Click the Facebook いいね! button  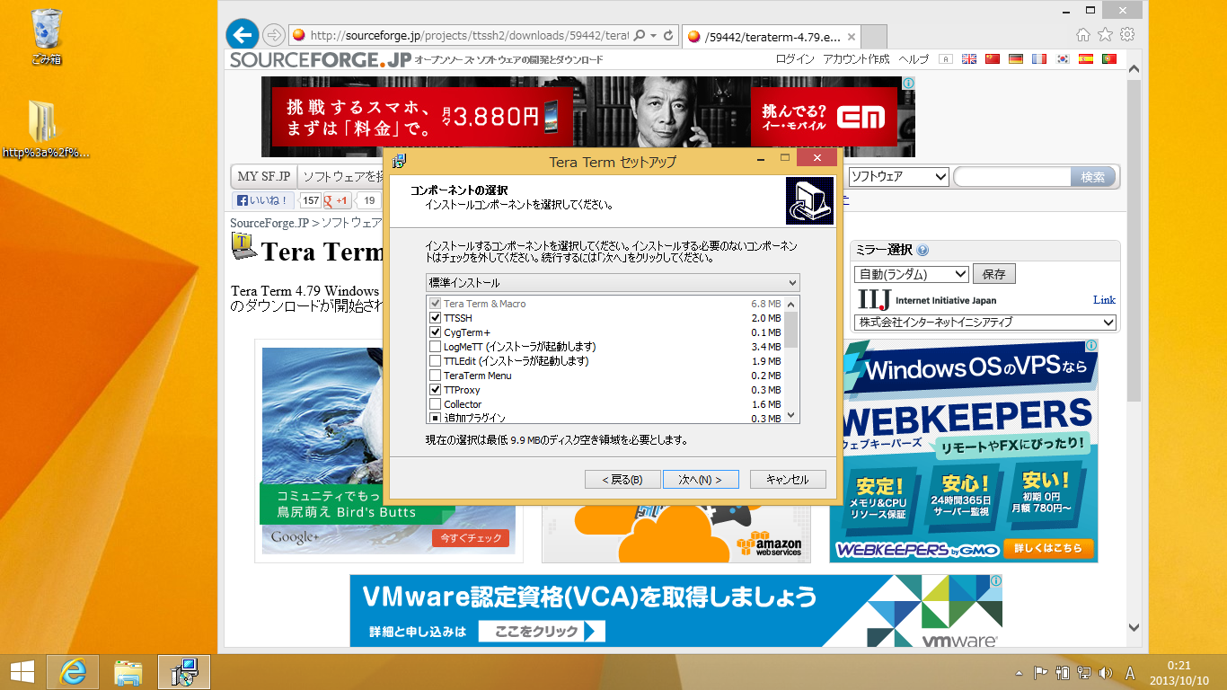(263, 200)
